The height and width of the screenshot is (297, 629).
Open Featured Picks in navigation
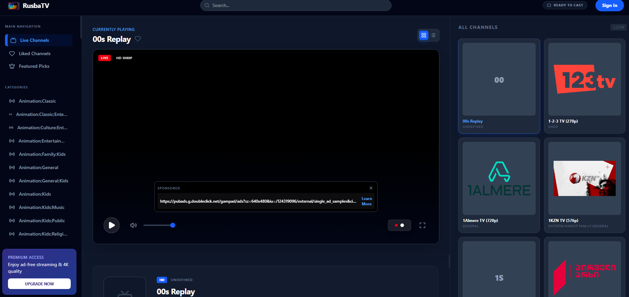click(x=39, y=66)
